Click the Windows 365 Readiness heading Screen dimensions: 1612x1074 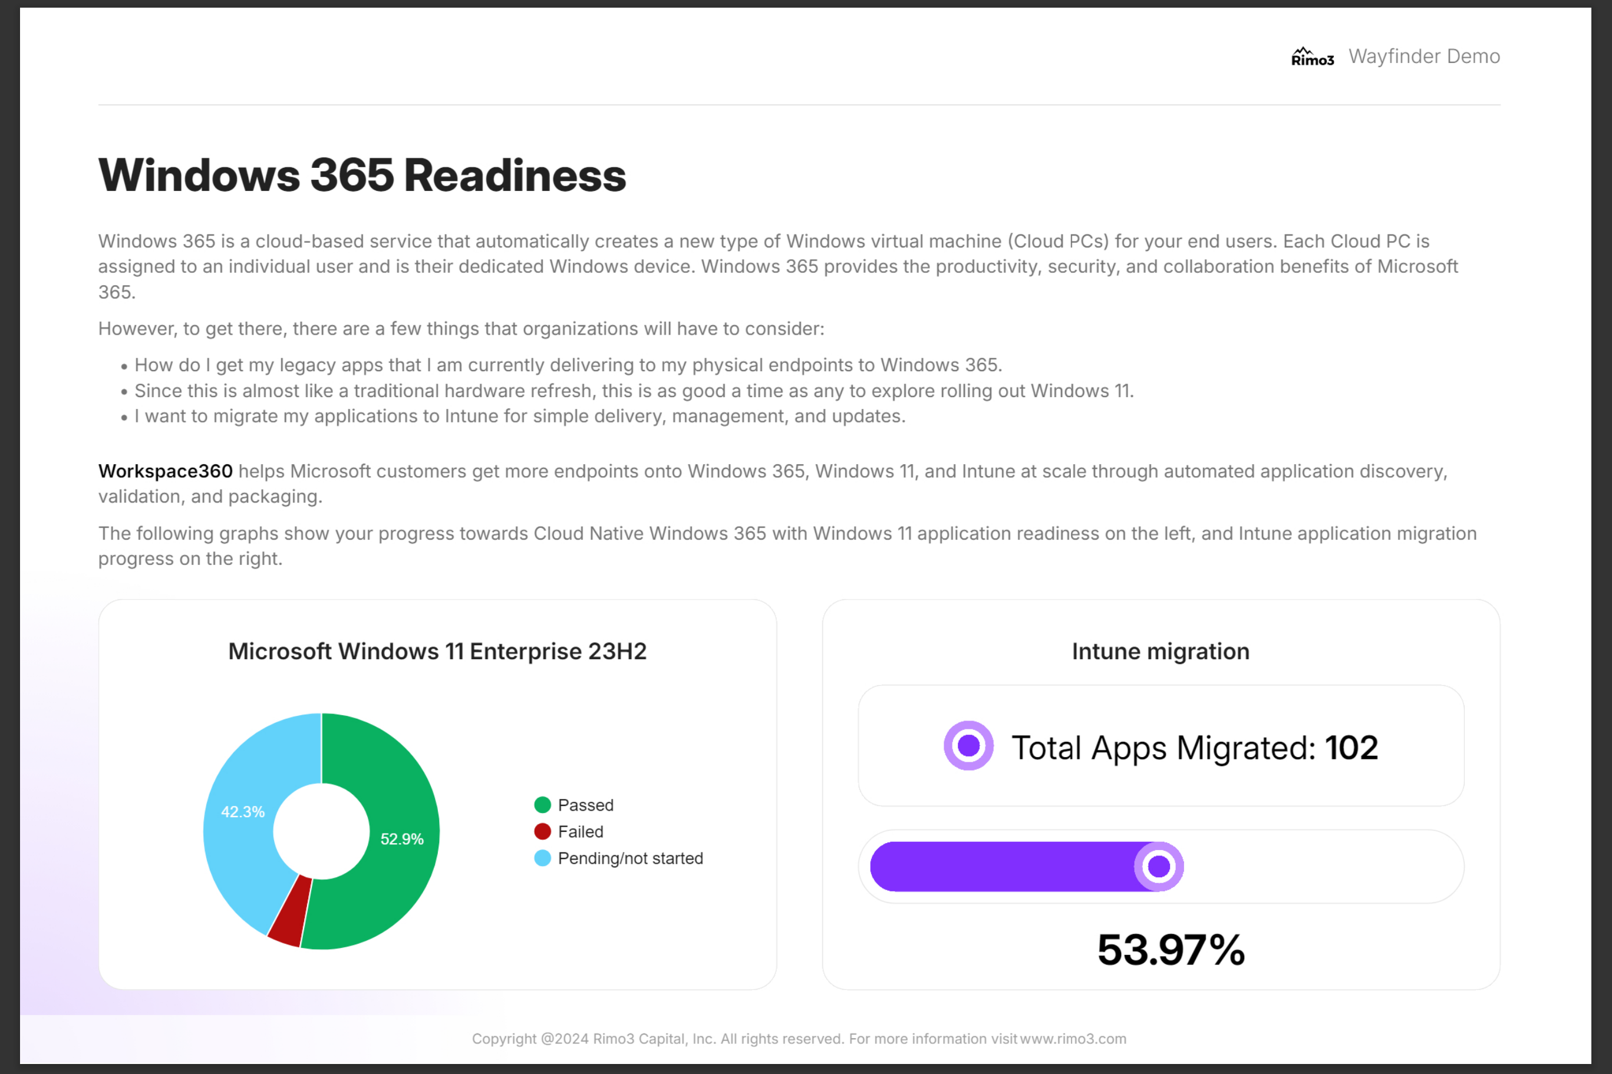point(362,176)
